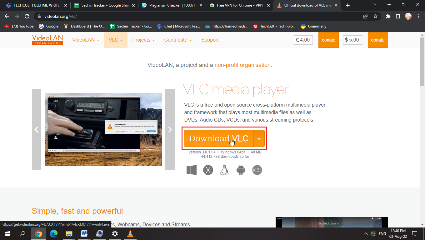Image resolution: width=425 pixels, height=240 pixels.
Task: Open Word from taskbar
Action: point(84,234)
